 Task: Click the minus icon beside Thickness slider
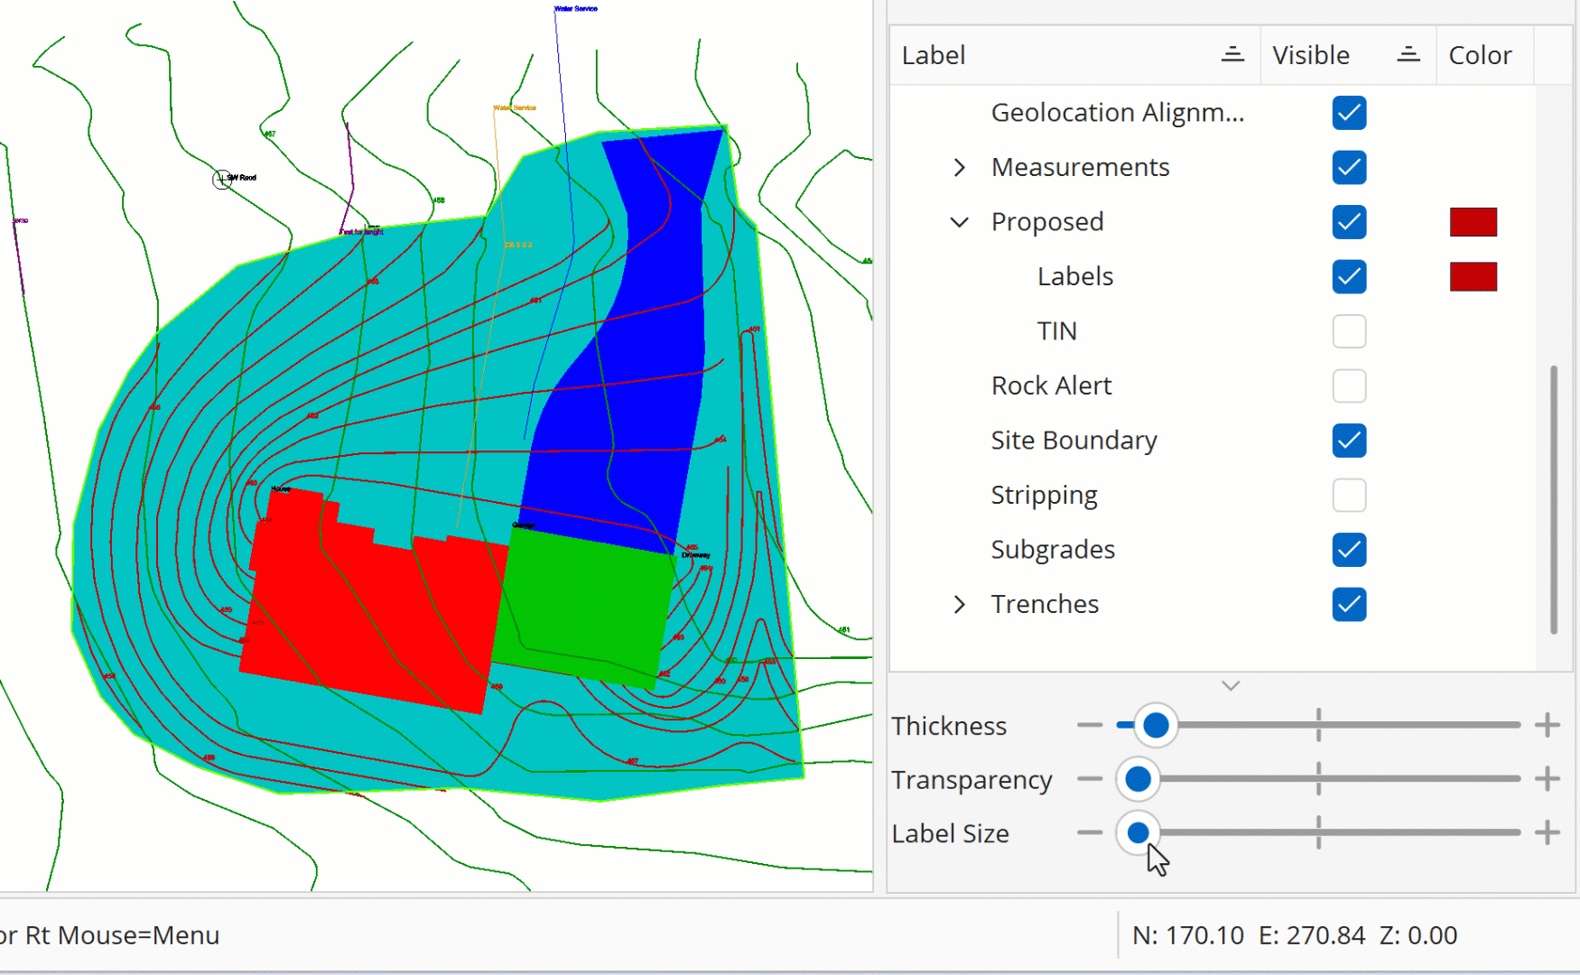pos(1090,725)
